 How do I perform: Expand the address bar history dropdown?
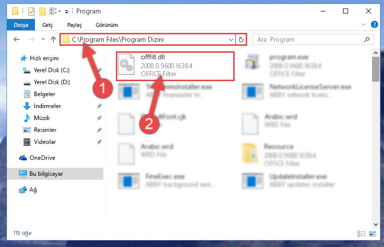[231, 39]
